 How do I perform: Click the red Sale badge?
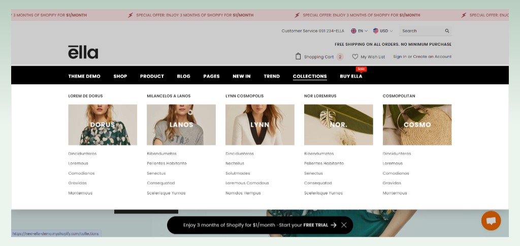(361, 69)
